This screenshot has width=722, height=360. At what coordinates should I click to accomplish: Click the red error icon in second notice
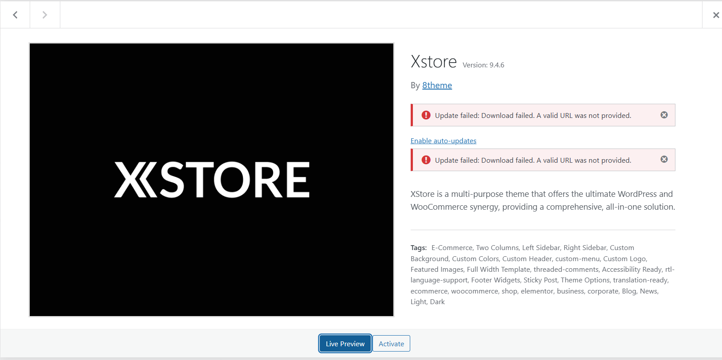click(426, 160)
